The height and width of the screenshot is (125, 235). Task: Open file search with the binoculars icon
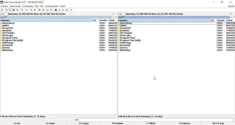(x=56, y=10)
